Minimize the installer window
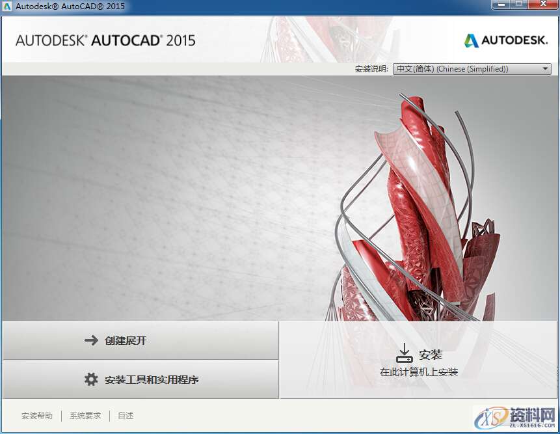Viewport: 560px width, 434px height. (500, 5)
